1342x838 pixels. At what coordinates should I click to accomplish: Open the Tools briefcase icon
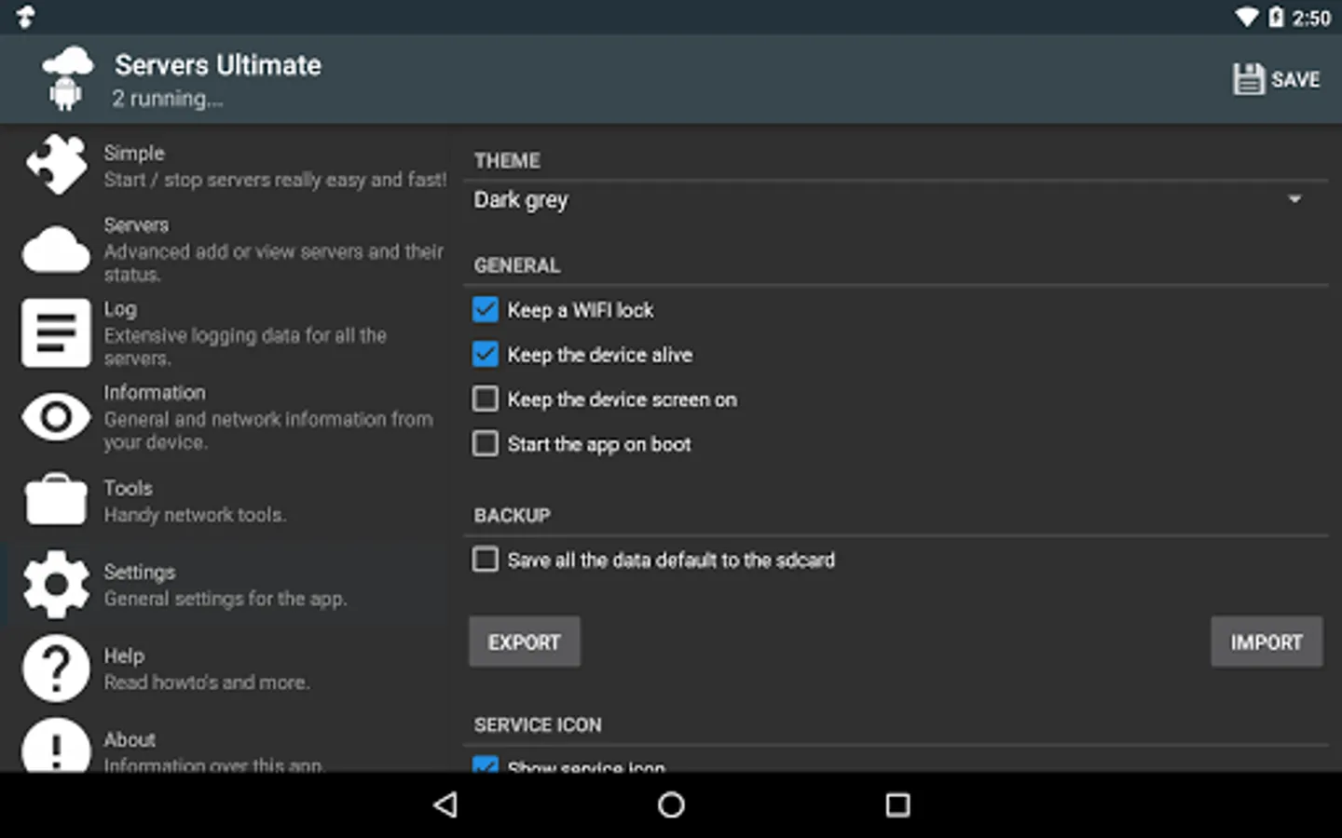56,500
